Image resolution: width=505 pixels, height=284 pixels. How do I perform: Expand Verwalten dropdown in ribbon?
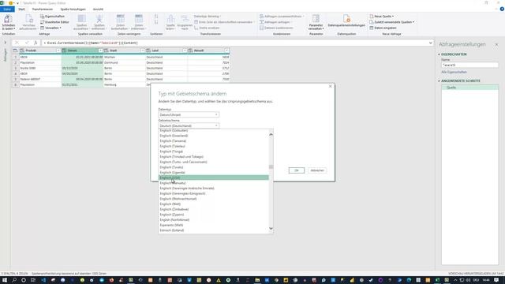[50, 28]
